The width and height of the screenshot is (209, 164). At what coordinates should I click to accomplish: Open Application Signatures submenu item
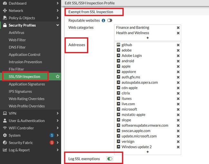coord(27,84)
